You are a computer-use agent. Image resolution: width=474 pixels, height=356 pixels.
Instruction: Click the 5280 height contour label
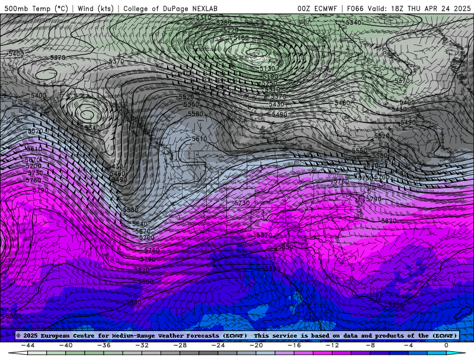pyautogui.click(x=224, y=23)
